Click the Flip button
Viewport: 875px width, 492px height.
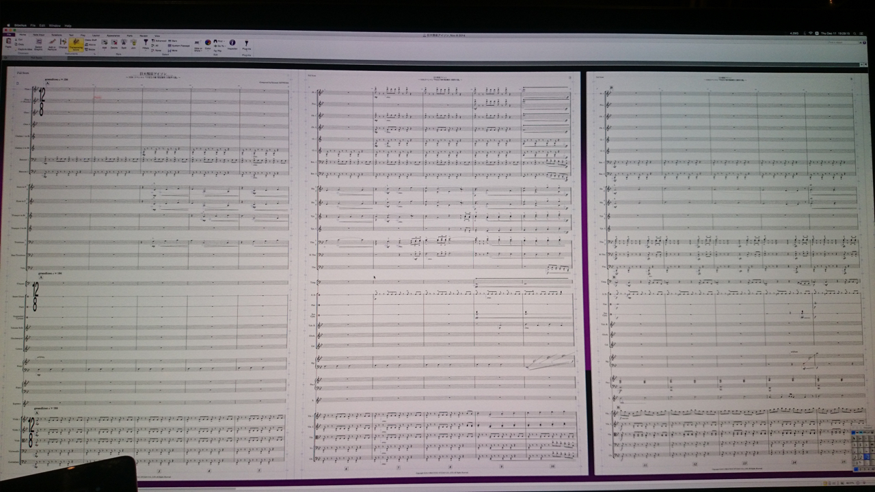218,51
